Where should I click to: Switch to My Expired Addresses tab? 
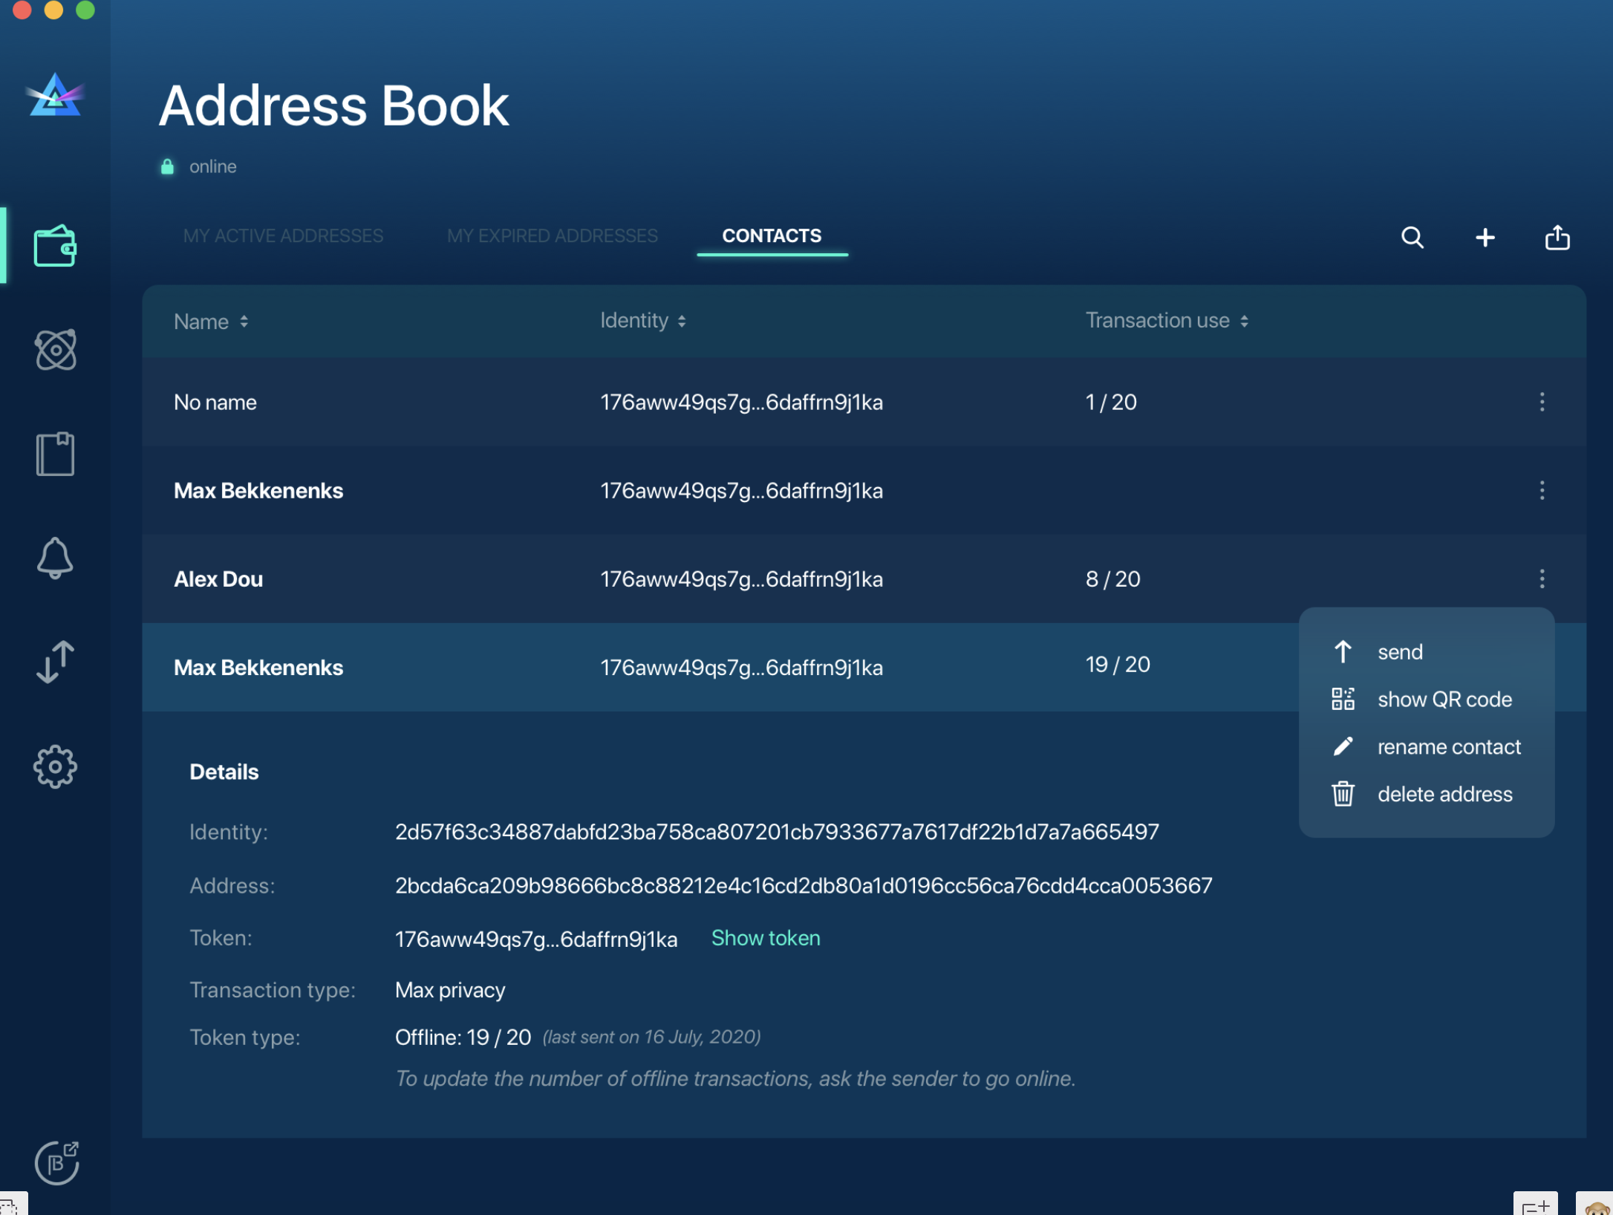click(x=553, y=235)
